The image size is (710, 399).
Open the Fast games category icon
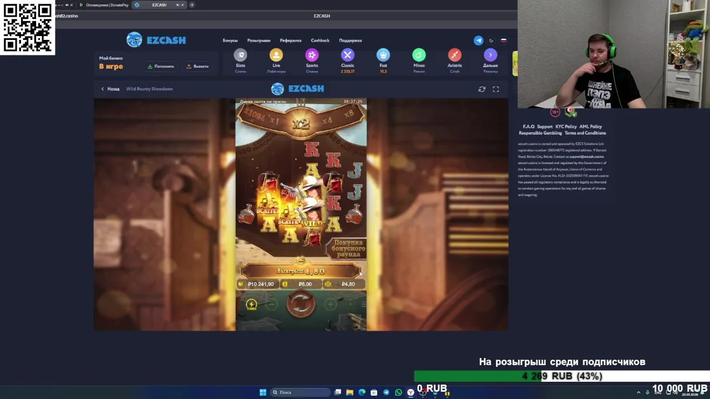tap(383, 55)
